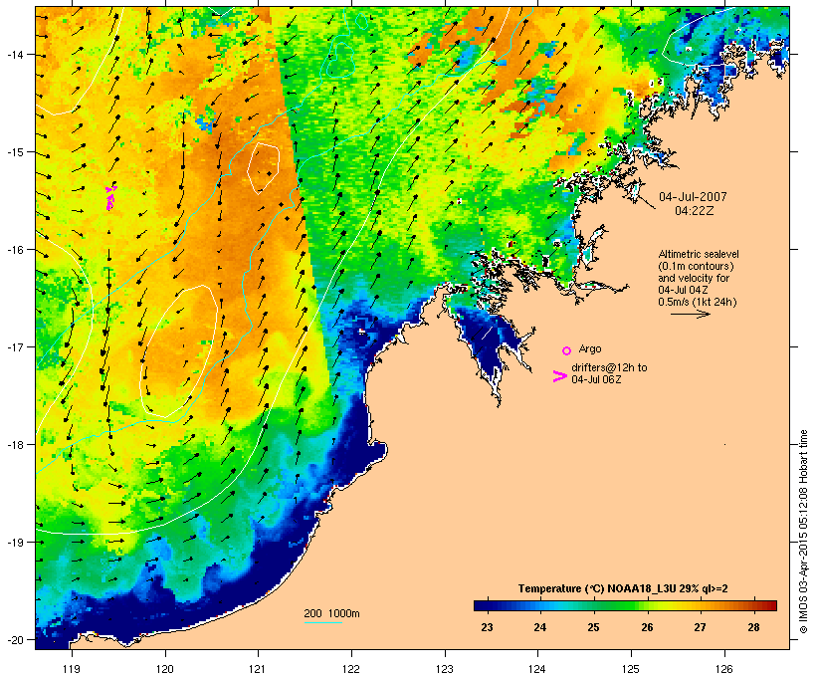Click the longitude axis label 123
816x677 pixels.
[445, 669]
